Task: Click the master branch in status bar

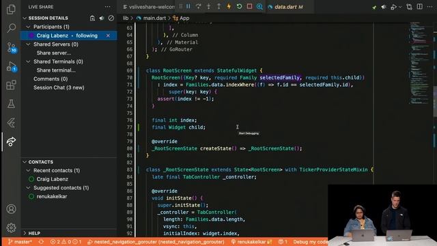Action: coord(20,242)
